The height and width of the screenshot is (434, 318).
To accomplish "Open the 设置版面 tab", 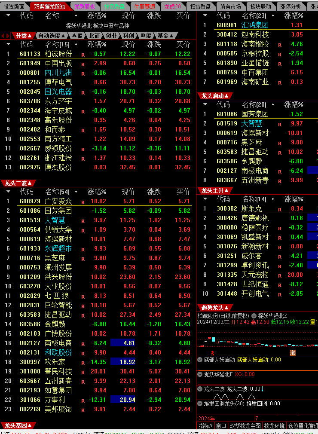I will click(14, 6).
